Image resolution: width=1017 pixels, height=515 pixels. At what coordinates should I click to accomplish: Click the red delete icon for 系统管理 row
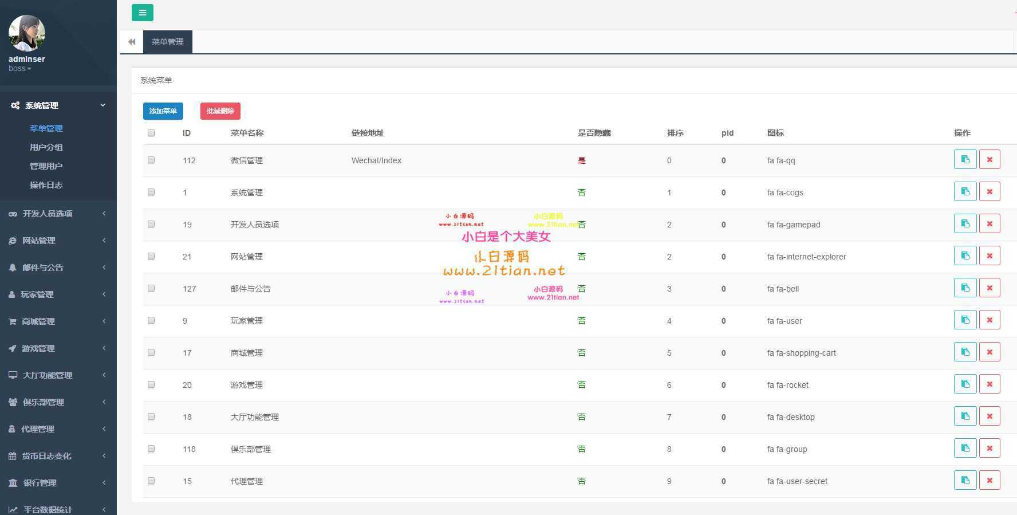(989, 191)
